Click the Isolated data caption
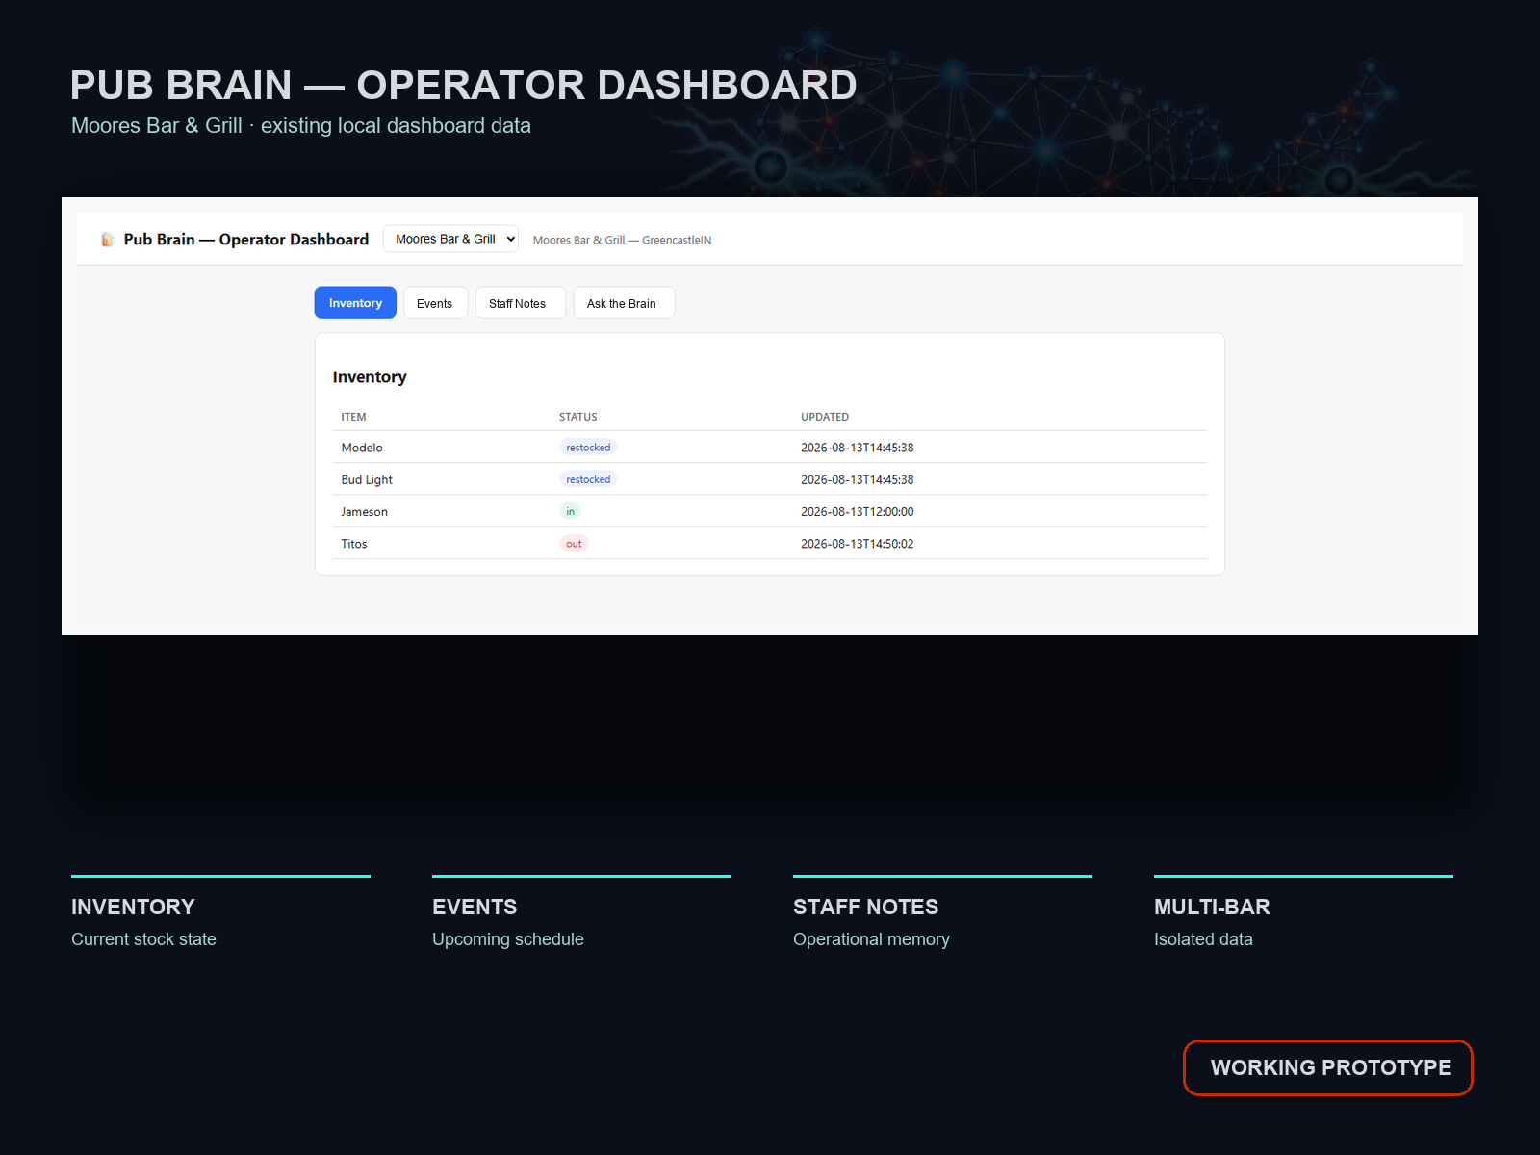The image size is (1540, 1155). (1203, 939)
